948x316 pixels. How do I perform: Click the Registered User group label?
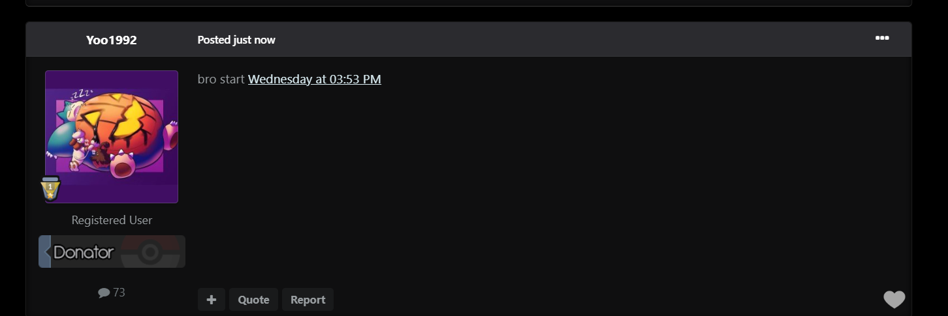tap(112, 220)
